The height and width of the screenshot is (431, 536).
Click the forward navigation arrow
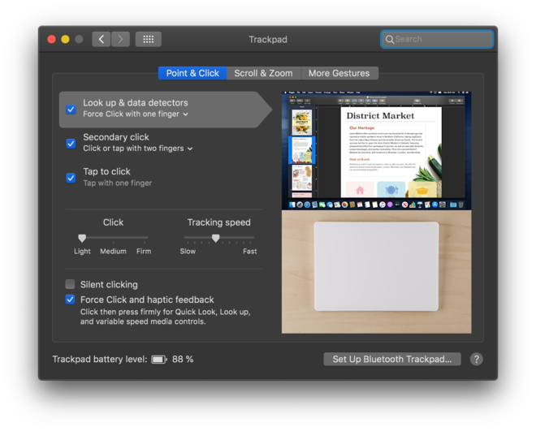[x=120, y=39]
